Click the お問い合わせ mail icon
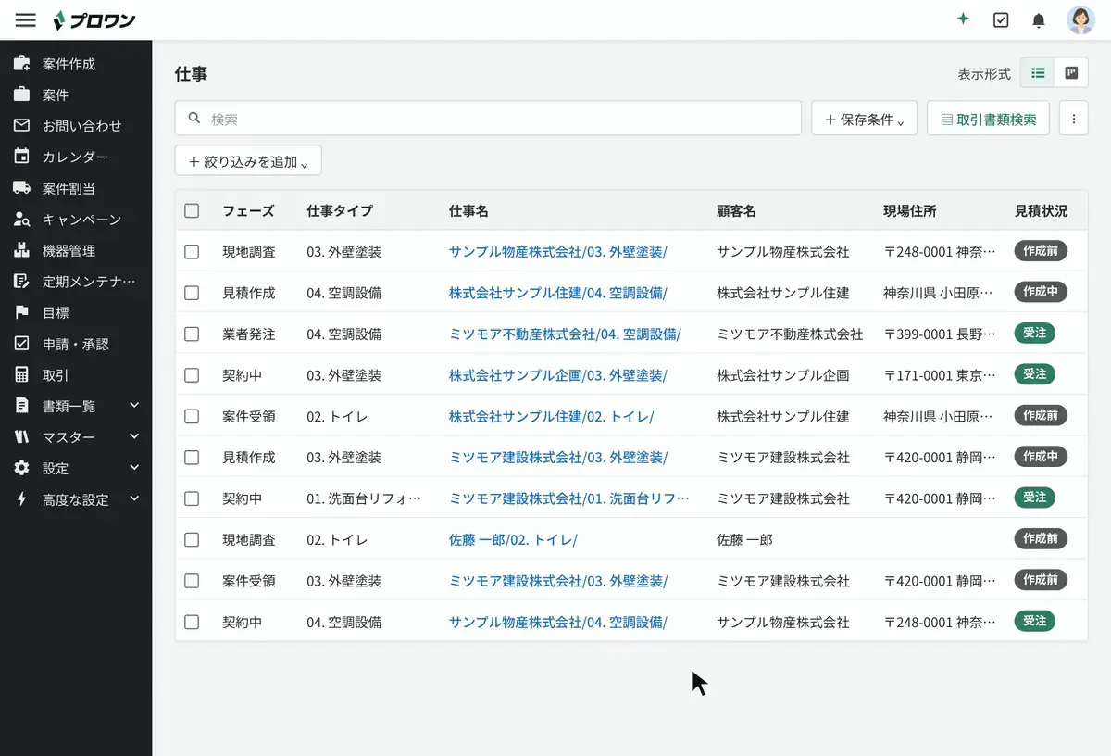1111x756 pixels. (x=21, y=126)
